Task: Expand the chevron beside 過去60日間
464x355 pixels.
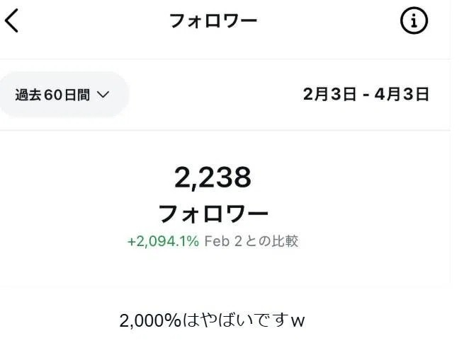Action: 102,95
